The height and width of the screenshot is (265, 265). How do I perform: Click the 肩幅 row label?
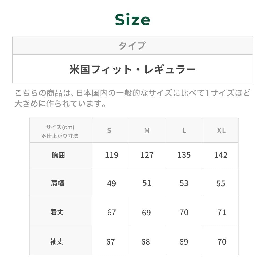[x=58, y=183]
